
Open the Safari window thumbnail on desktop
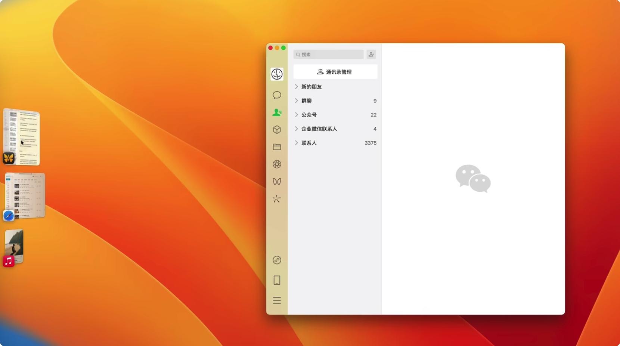click(24, 195)
